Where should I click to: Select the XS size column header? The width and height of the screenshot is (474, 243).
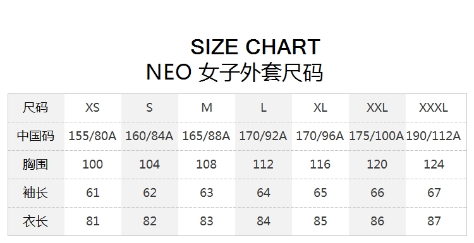pos(92,107)
